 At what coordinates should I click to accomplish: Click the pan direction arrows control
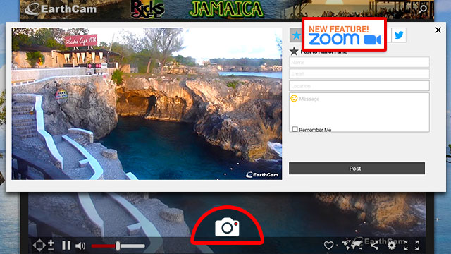(39, 246)
